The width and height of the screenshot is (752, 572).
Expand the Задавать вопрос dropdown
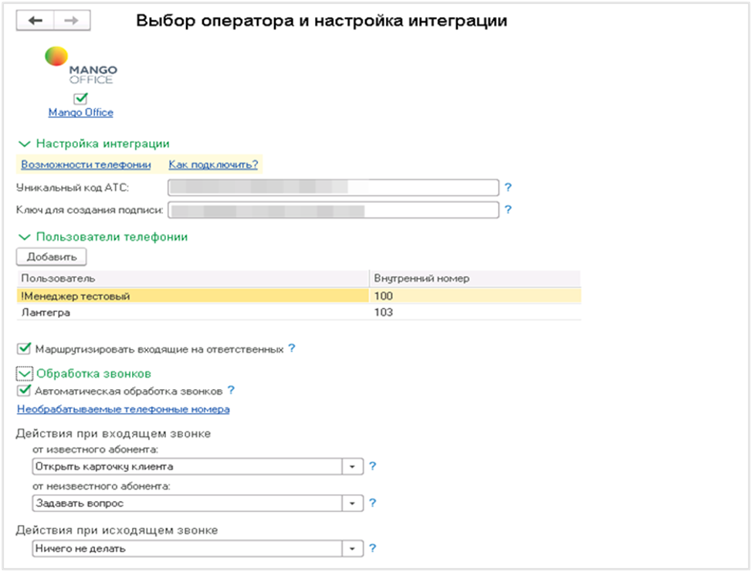(x=354, y=503)
